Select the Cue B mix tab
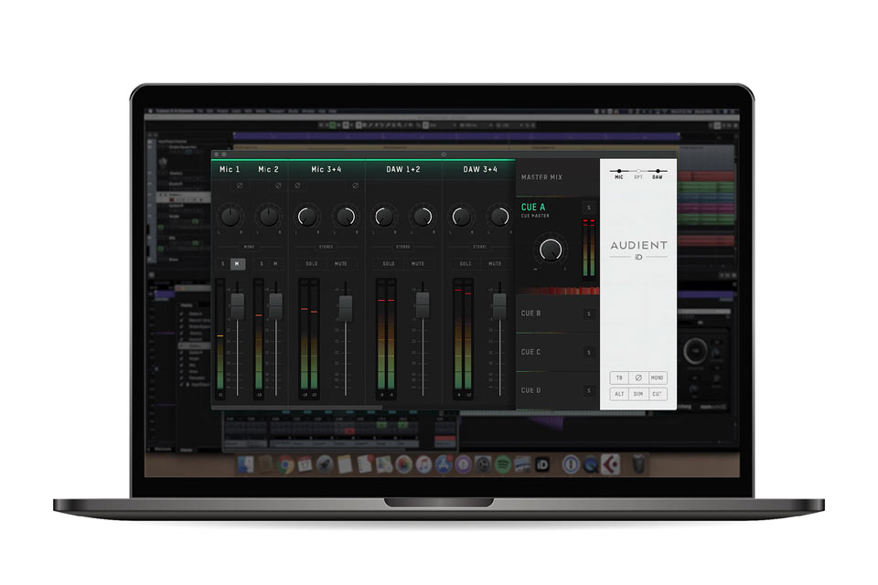 tap(531, 314)
